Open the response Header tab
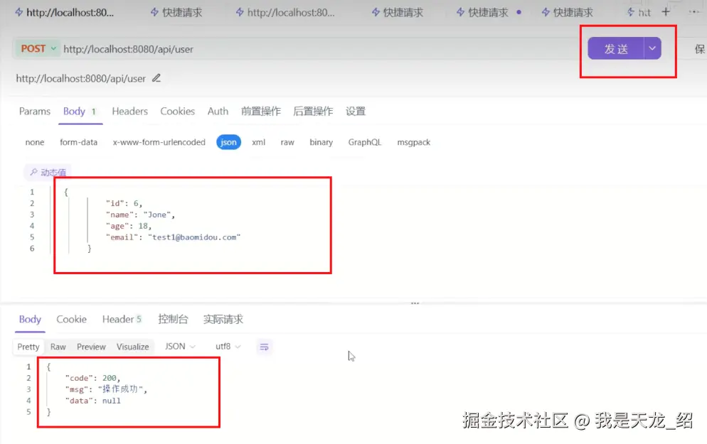This screenshot has width=707, height=444. pyautogui.click(x=122, y=319)
